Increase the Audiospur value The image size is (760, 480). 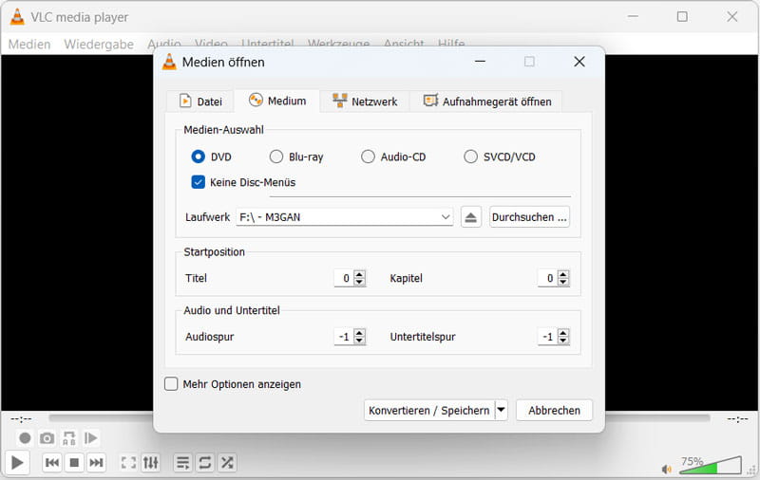(359, 333)
